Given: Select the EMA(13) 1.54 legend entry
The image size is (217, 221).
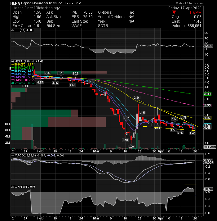Looking at the screenshot, I should [22, 74].
